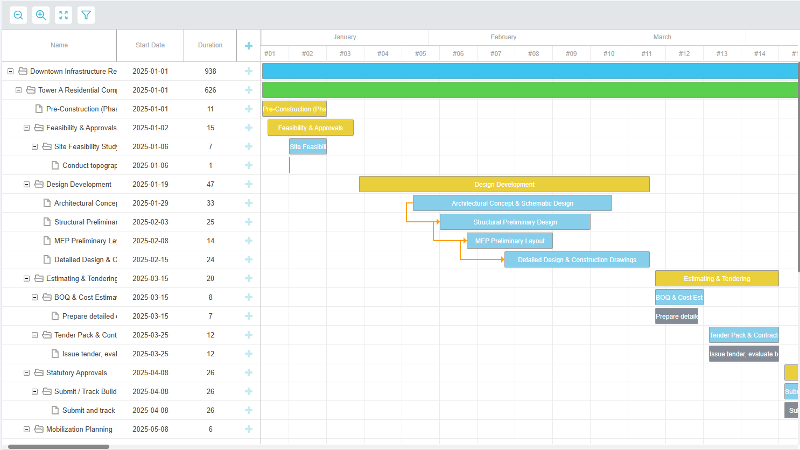Click the fit-to-screen expand icon

[64, 15]
